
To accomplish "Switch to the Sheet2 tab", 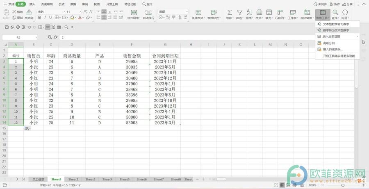I will point(73,179).
